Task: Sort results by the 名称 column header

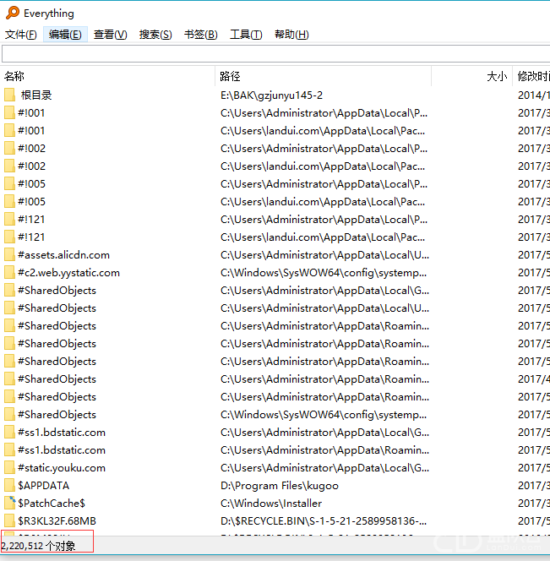Action: click(107, 76)
